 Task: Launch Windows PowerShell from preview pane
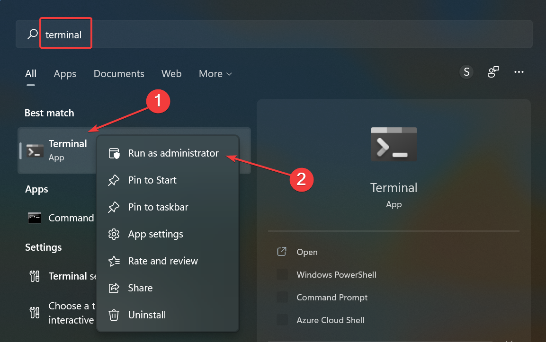point(336,275)
